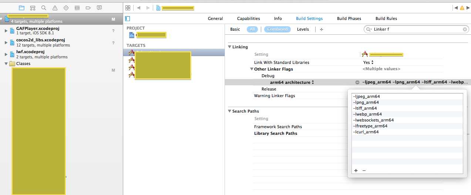
Task: Go back with jump bar left arrow
Action: (x=138, y=8)
